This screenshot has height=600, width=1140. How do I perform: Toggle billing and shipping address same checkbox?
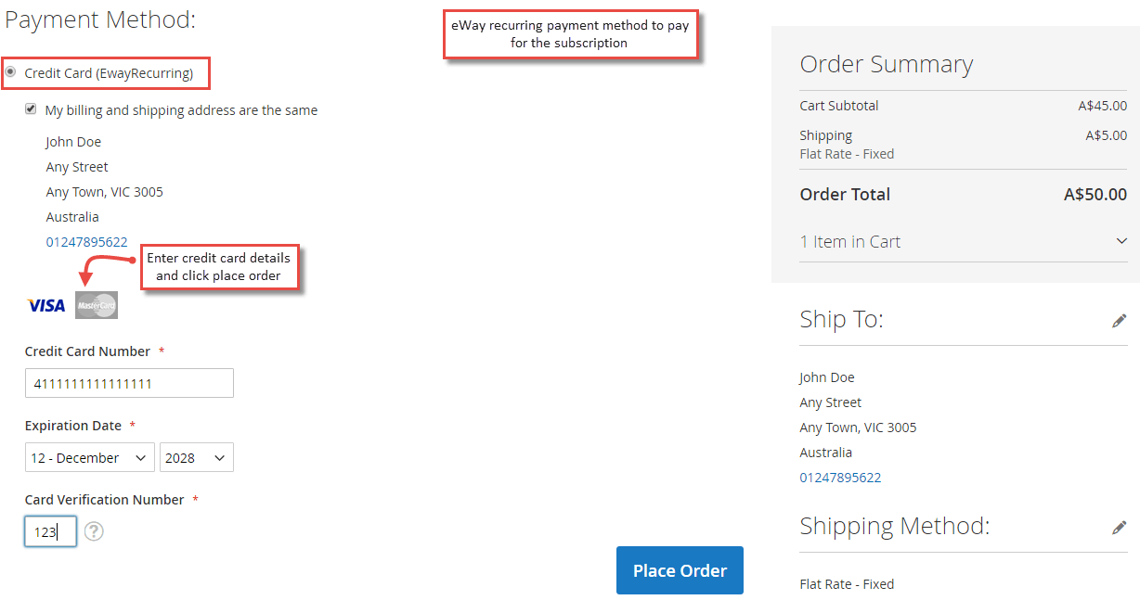point(31,109)
